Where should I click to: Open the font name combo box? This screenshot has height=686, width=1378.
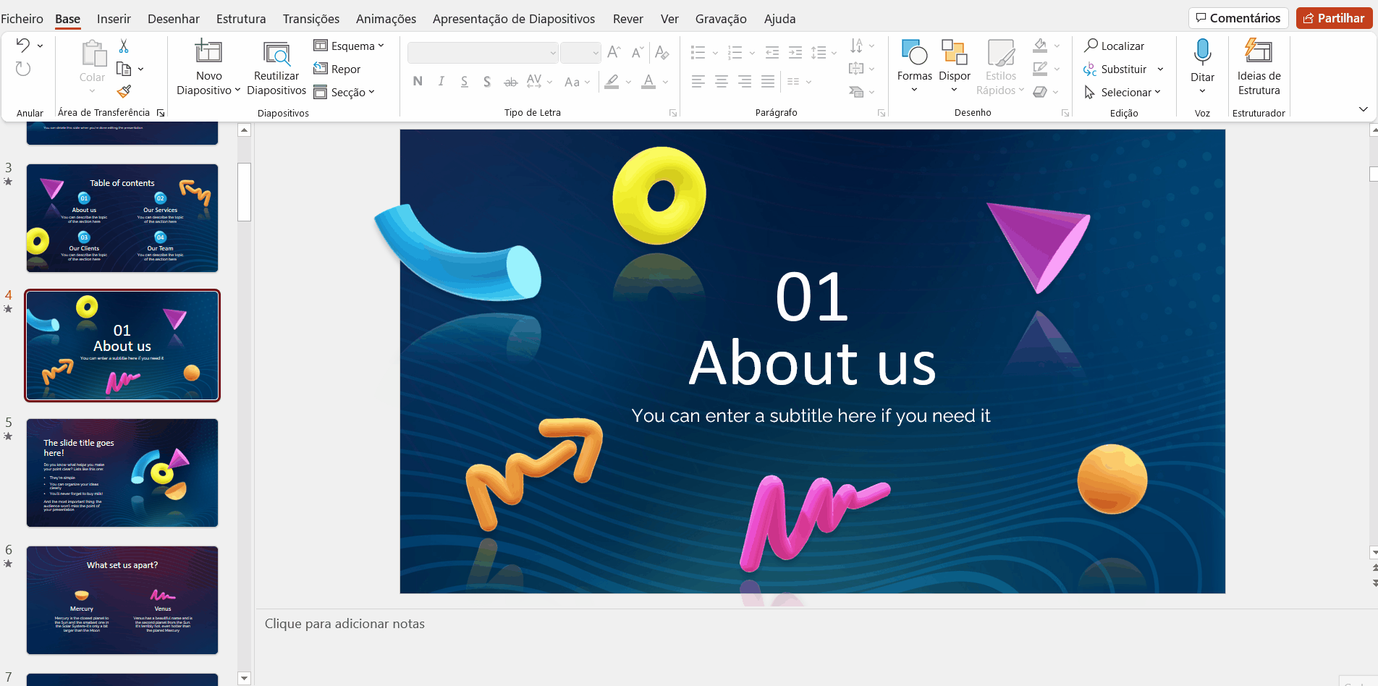483,53
